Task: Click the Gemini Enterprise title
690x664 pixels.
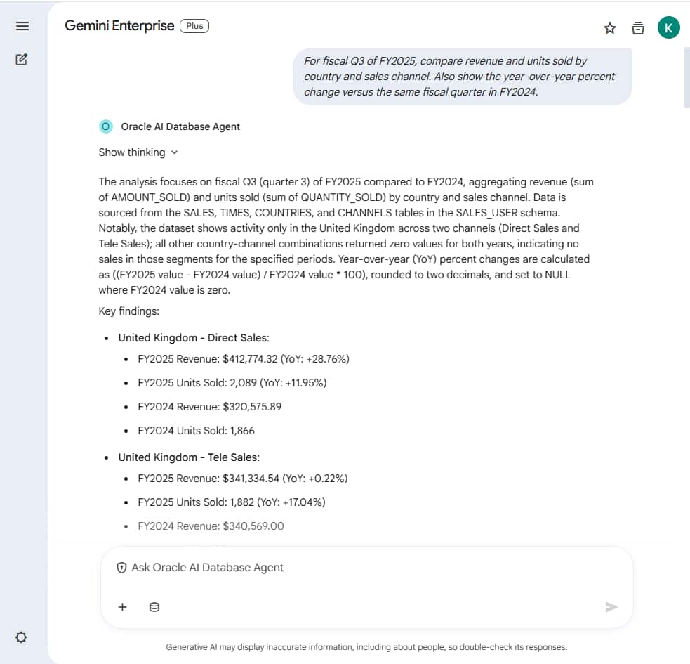Action: [119, 26]
